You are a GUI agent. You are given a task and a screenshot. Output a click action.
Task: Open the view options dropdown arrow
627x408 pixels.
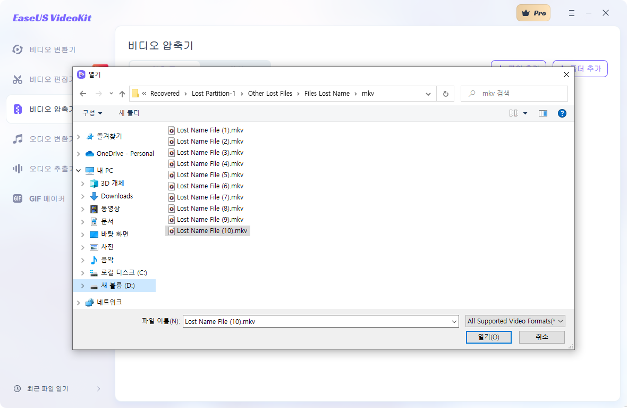[525, 113]
